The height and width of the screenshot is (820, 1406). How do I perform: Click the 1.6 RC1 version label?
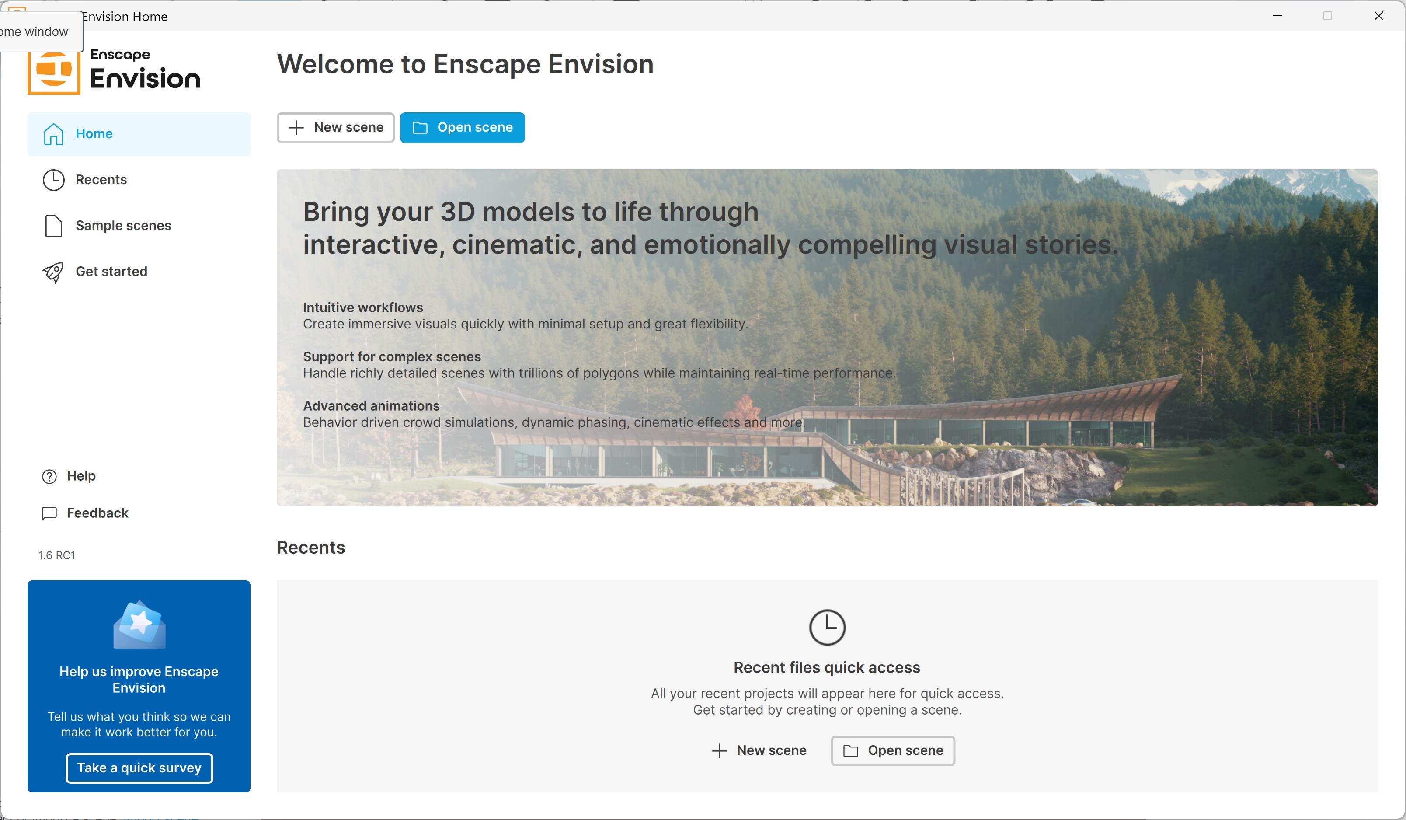pos(57,555)
